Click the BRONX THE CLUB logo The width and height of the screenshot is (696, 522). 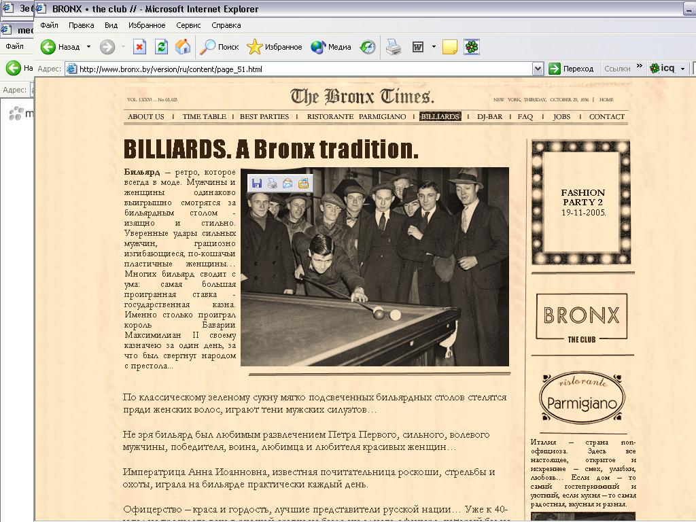point(582,317)
